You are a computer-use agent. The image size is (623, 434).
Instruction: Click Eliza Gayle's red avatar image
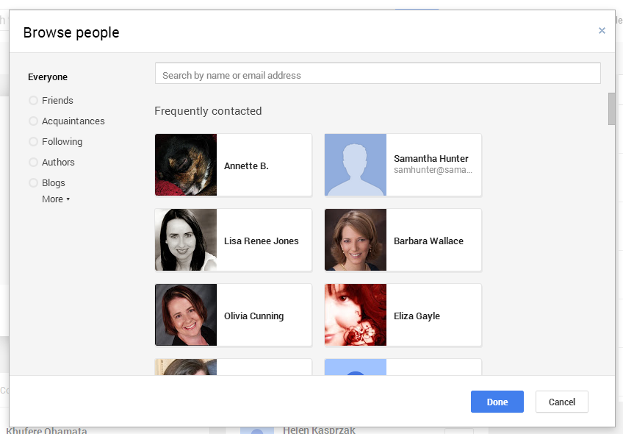[x=356, y=315]
